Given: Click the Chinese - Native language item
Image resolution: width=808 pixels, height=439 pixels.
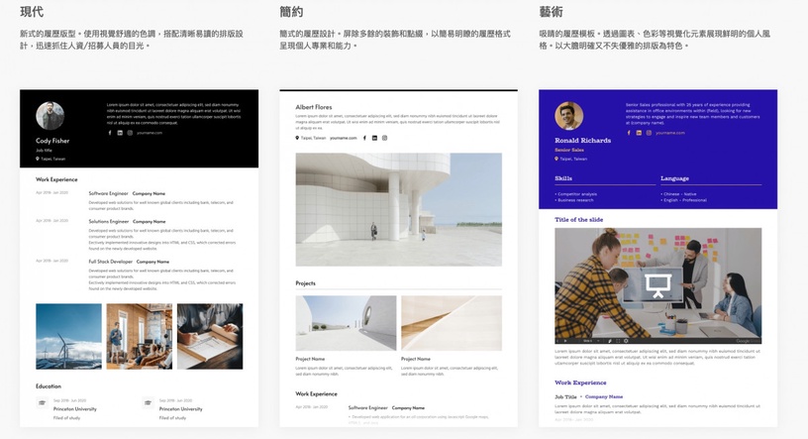Looking at the screenshot, I should (x=678, y=194).
